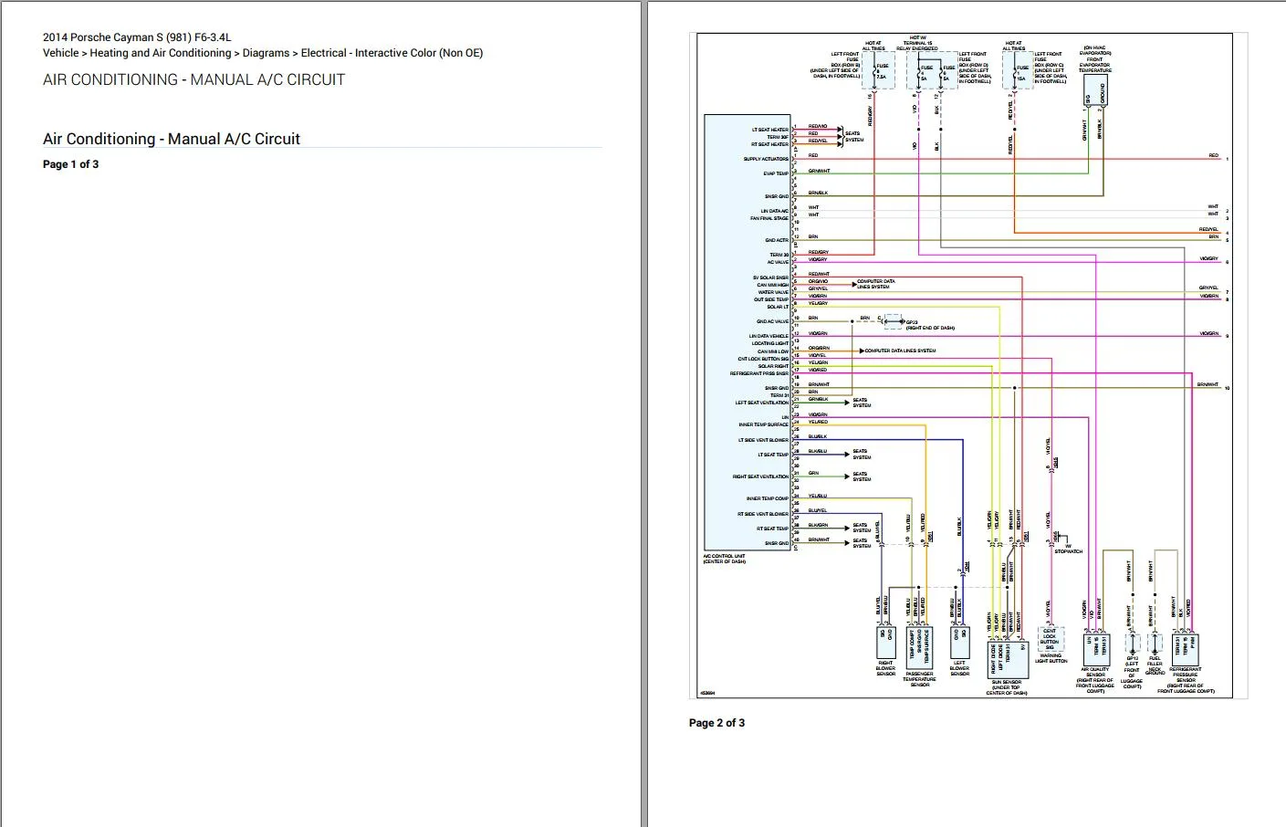1286x827 pixels.
Task: Click the 'FUEL FILLER NECK GROUND' label
Action: click(1155, 665)
